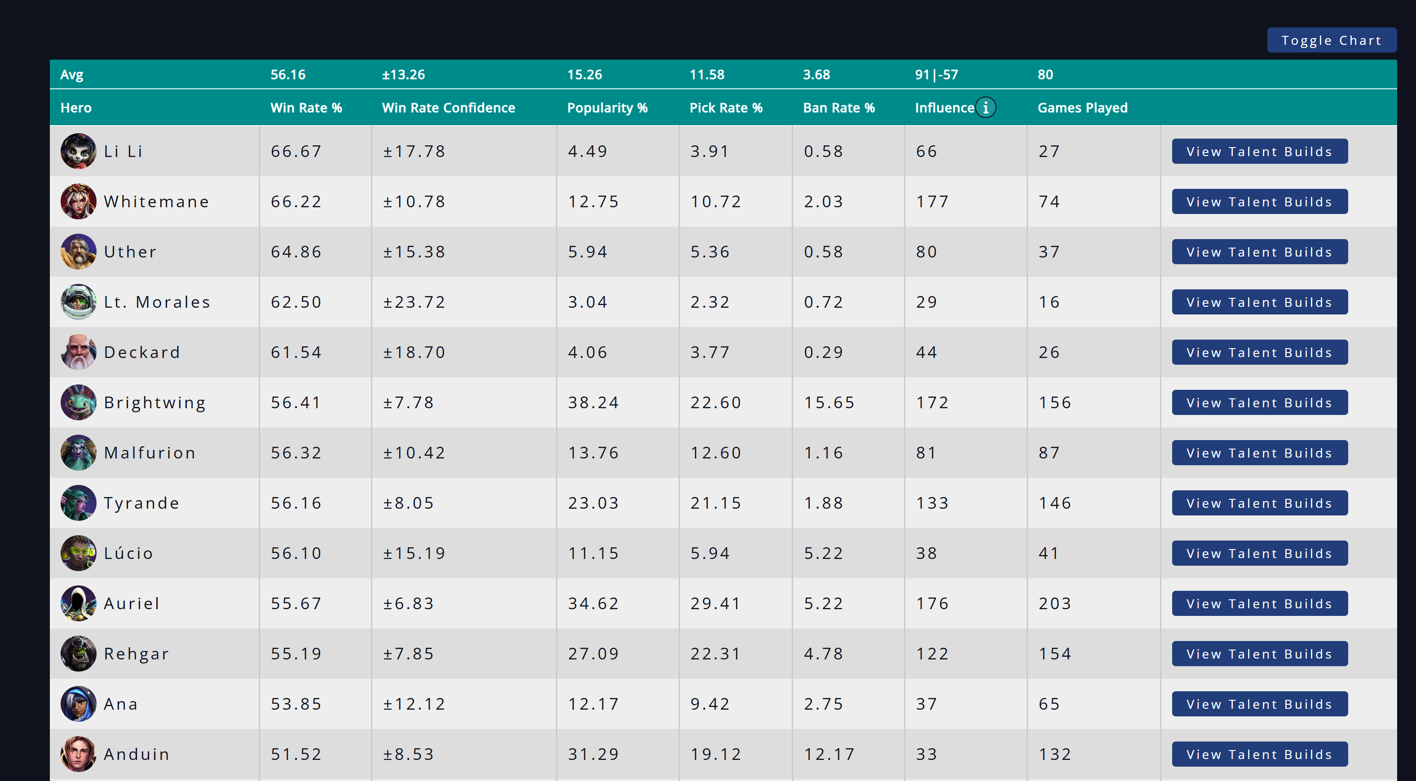Sort by Popularity % column header

coord(607,108)
